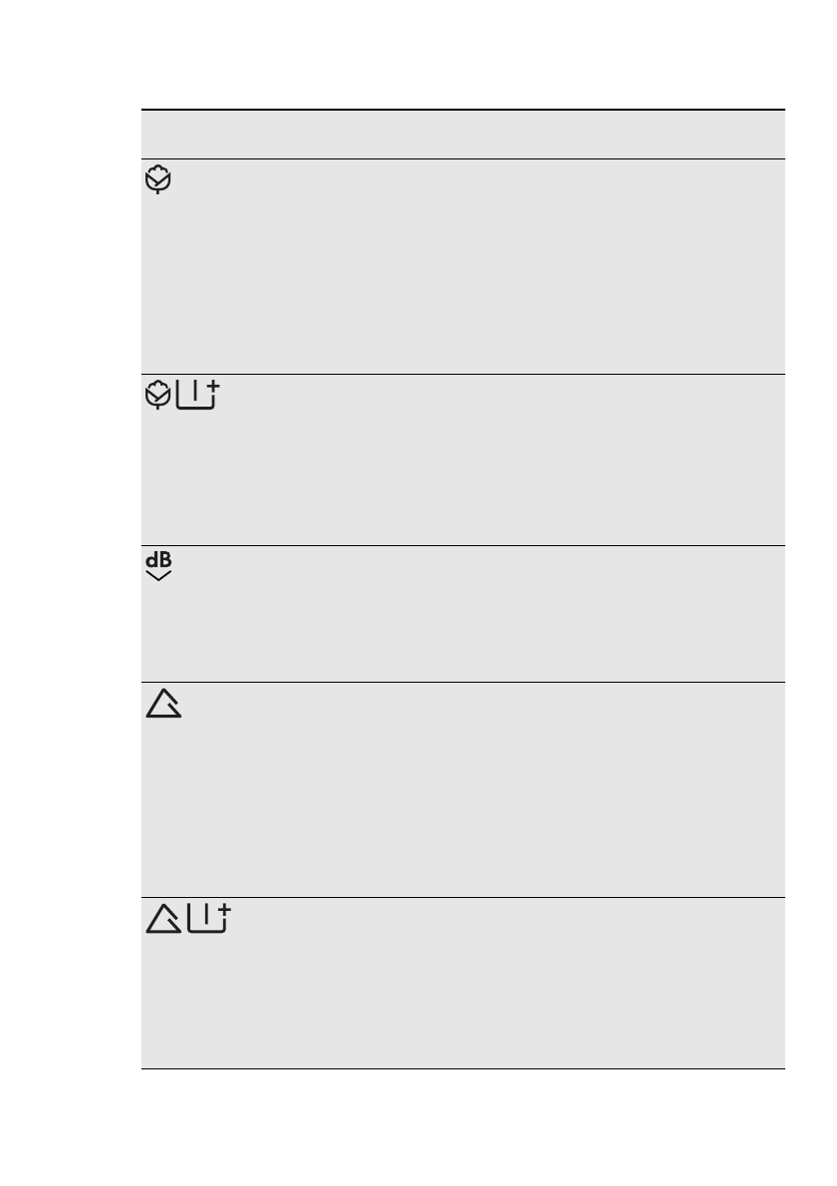Click the plus sign on the triangle-row tub icon
The width and height of the screenshot is (837, 1186).
(x=223, y=909)
